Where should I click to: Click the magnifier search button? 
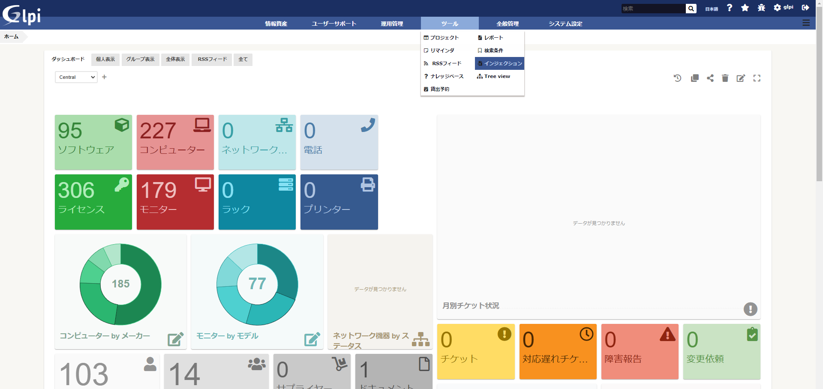[691, 9]
